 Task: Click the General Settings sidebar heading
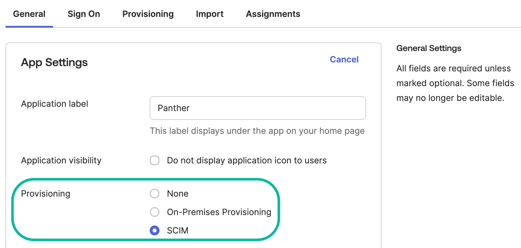click(429, 48)
